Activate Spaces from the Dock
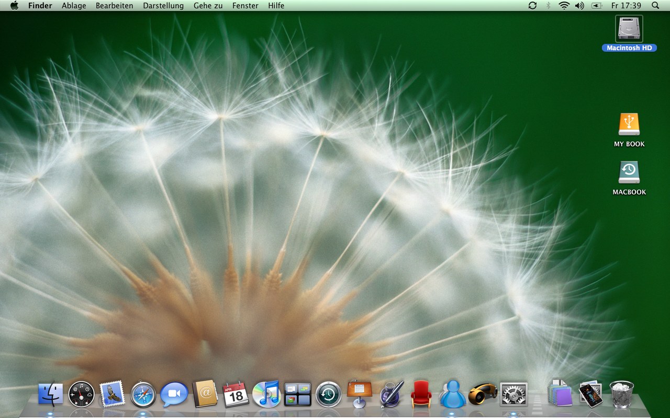Viewport: 670px width, 418px height. coord(298,394)
